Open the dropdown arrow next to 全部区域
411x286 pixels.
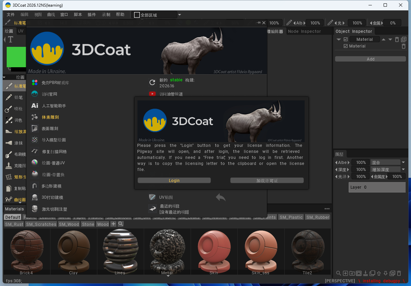[180, 15]
